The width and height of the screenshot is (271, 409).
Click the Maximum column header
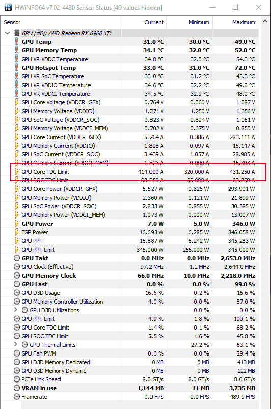[235, 22]
